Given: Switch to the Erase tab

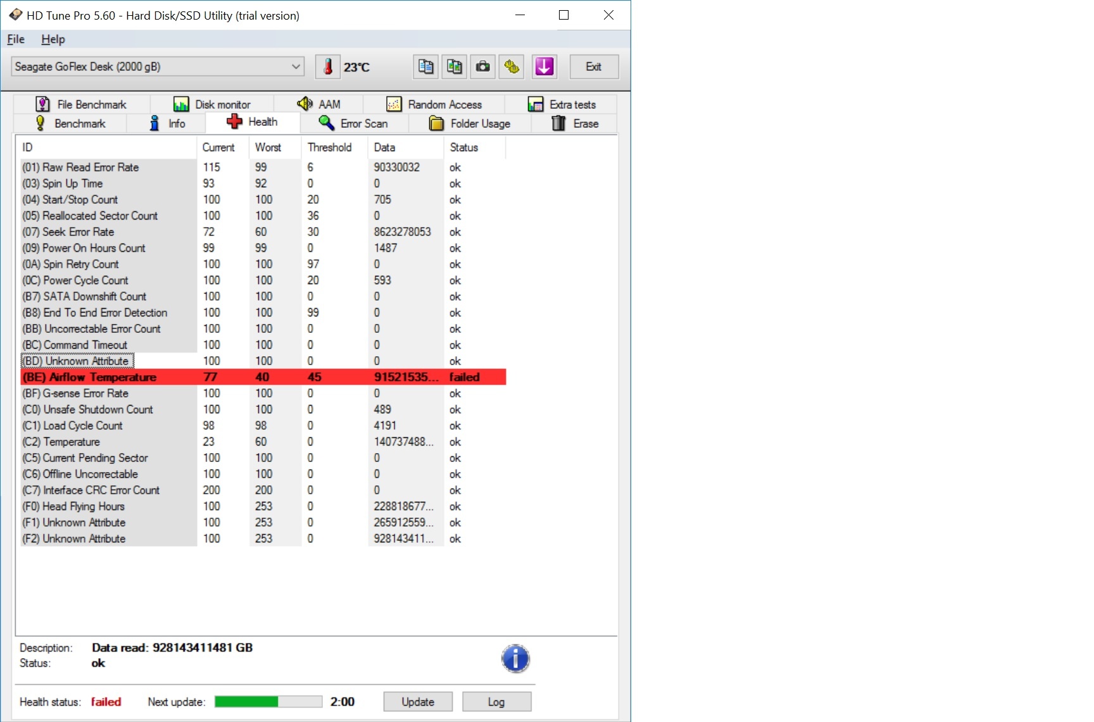Looking at the screenshot, I should [x=575, y=123].
